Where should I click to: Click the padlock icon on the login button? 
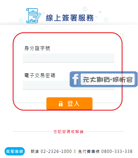[x=61, y=104]
